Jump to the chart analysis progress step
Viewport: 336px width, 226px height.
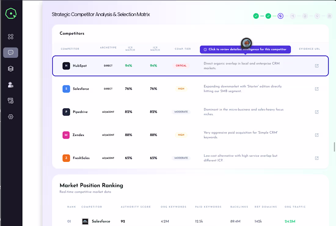[x=293, y=16]
